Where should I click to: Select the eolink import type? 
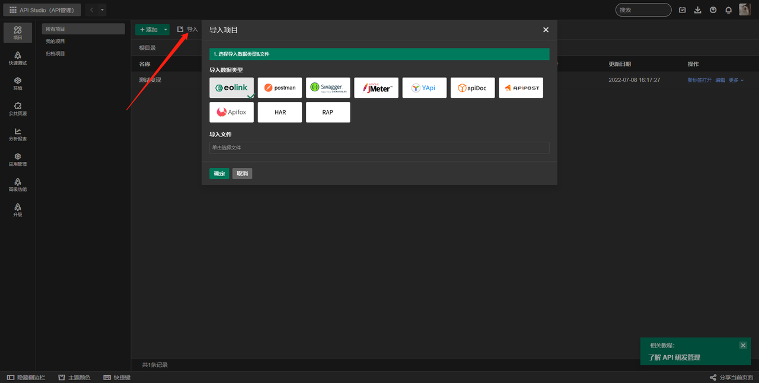tap(232, 88)
